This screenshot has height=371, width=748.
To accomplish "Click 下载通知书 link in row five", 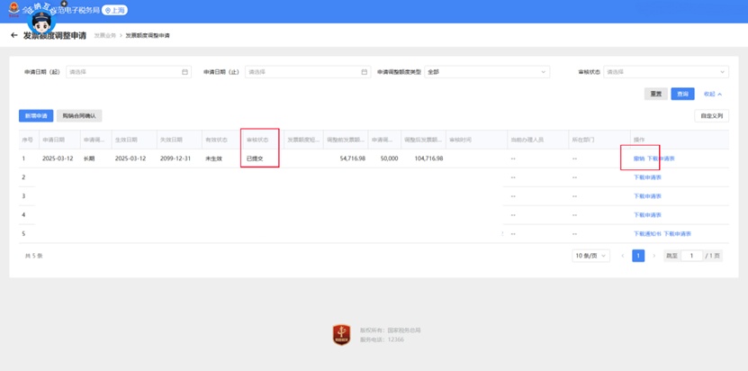I will click(x=647, y=234).
